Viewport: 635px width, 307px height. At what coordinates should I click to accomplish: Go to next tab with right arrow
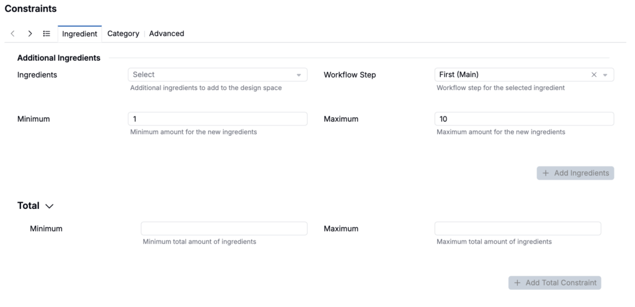click(x=30, y=33)
